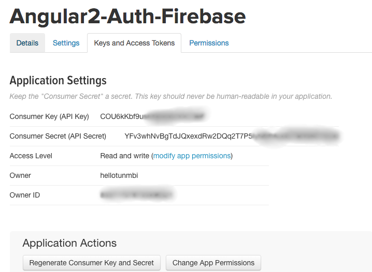Click the Consumer Key (API Key) label
Screen dimensions: 372x272
pyautogui.click(x=49, y=116)
